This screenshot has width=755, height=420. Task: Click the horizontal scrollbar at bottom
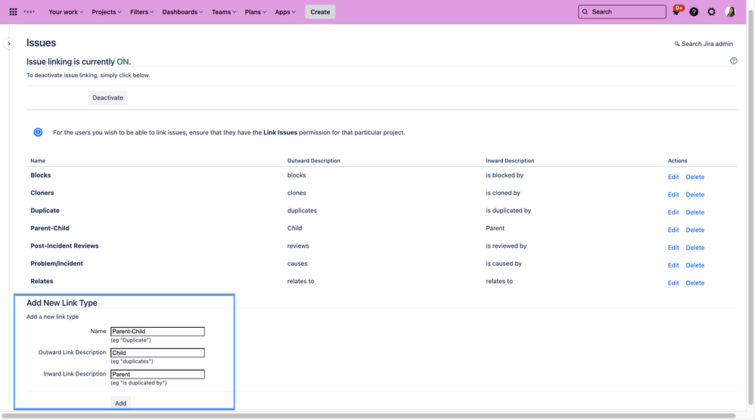click(368, 416)
